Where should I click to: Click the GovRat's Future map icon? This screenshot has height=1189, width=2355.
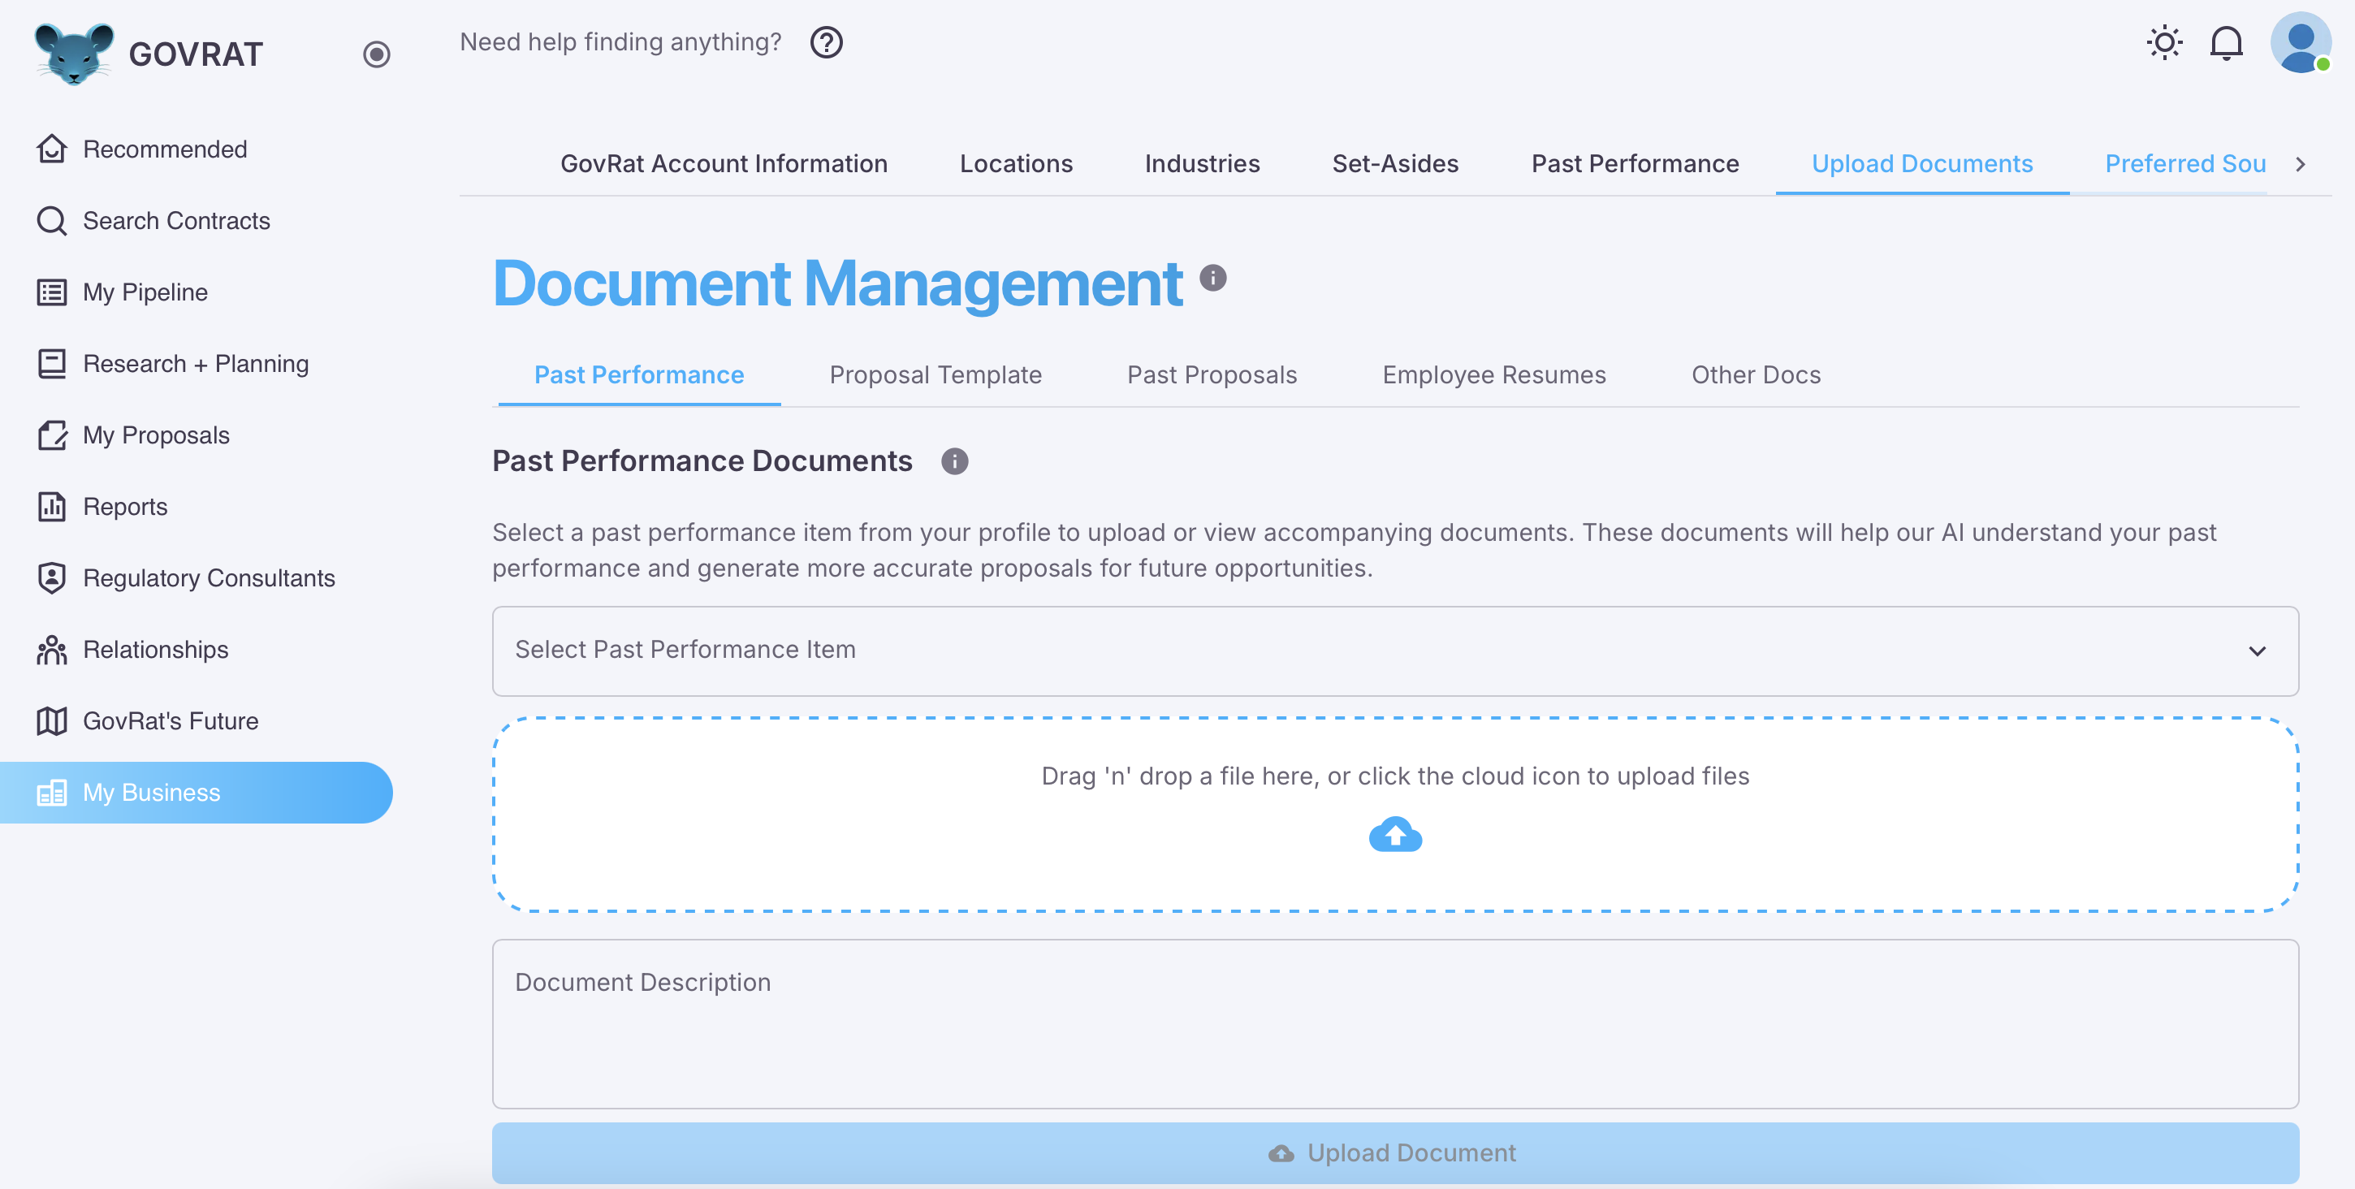(x=52, y=720)
